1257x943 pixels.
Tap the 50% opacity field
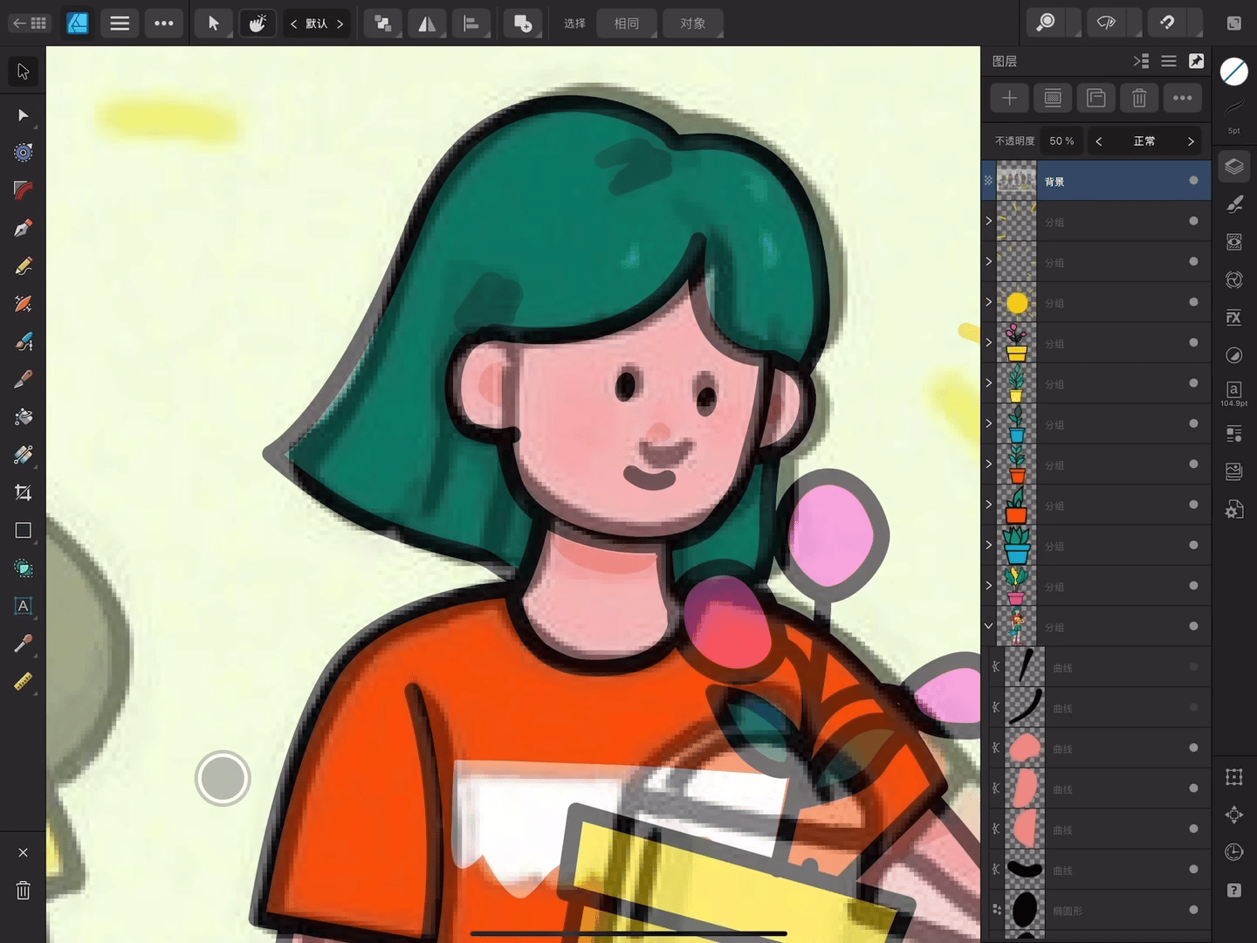click(x=1061, y=141)
